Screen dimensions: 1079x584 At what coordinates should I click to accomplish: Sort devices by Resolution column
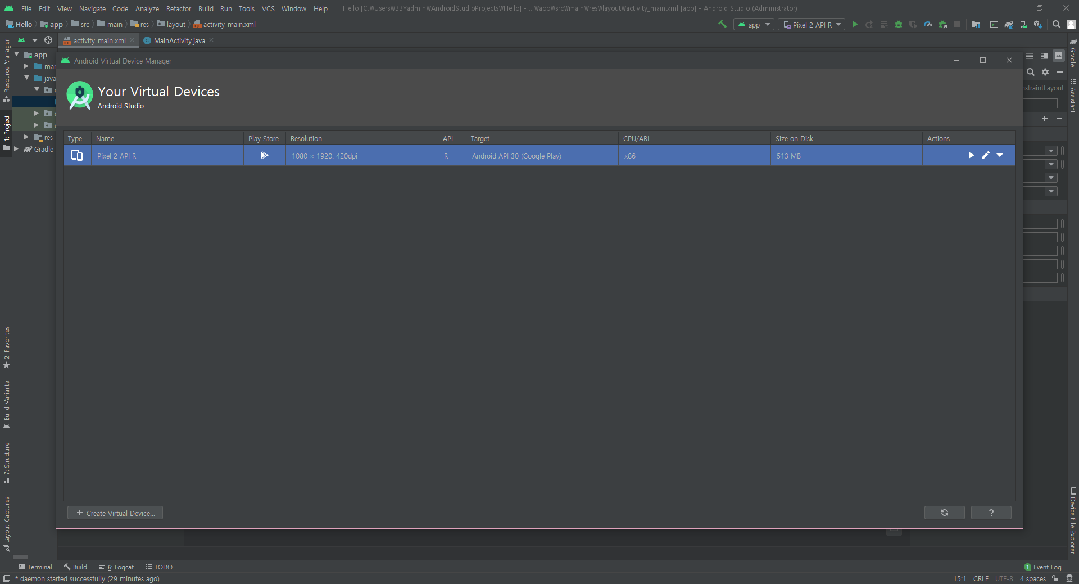361,139
